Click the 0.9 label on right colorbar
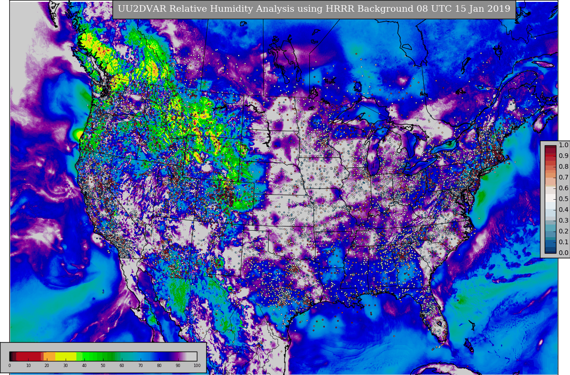This screenshot has height=375, width=570. 563,156
